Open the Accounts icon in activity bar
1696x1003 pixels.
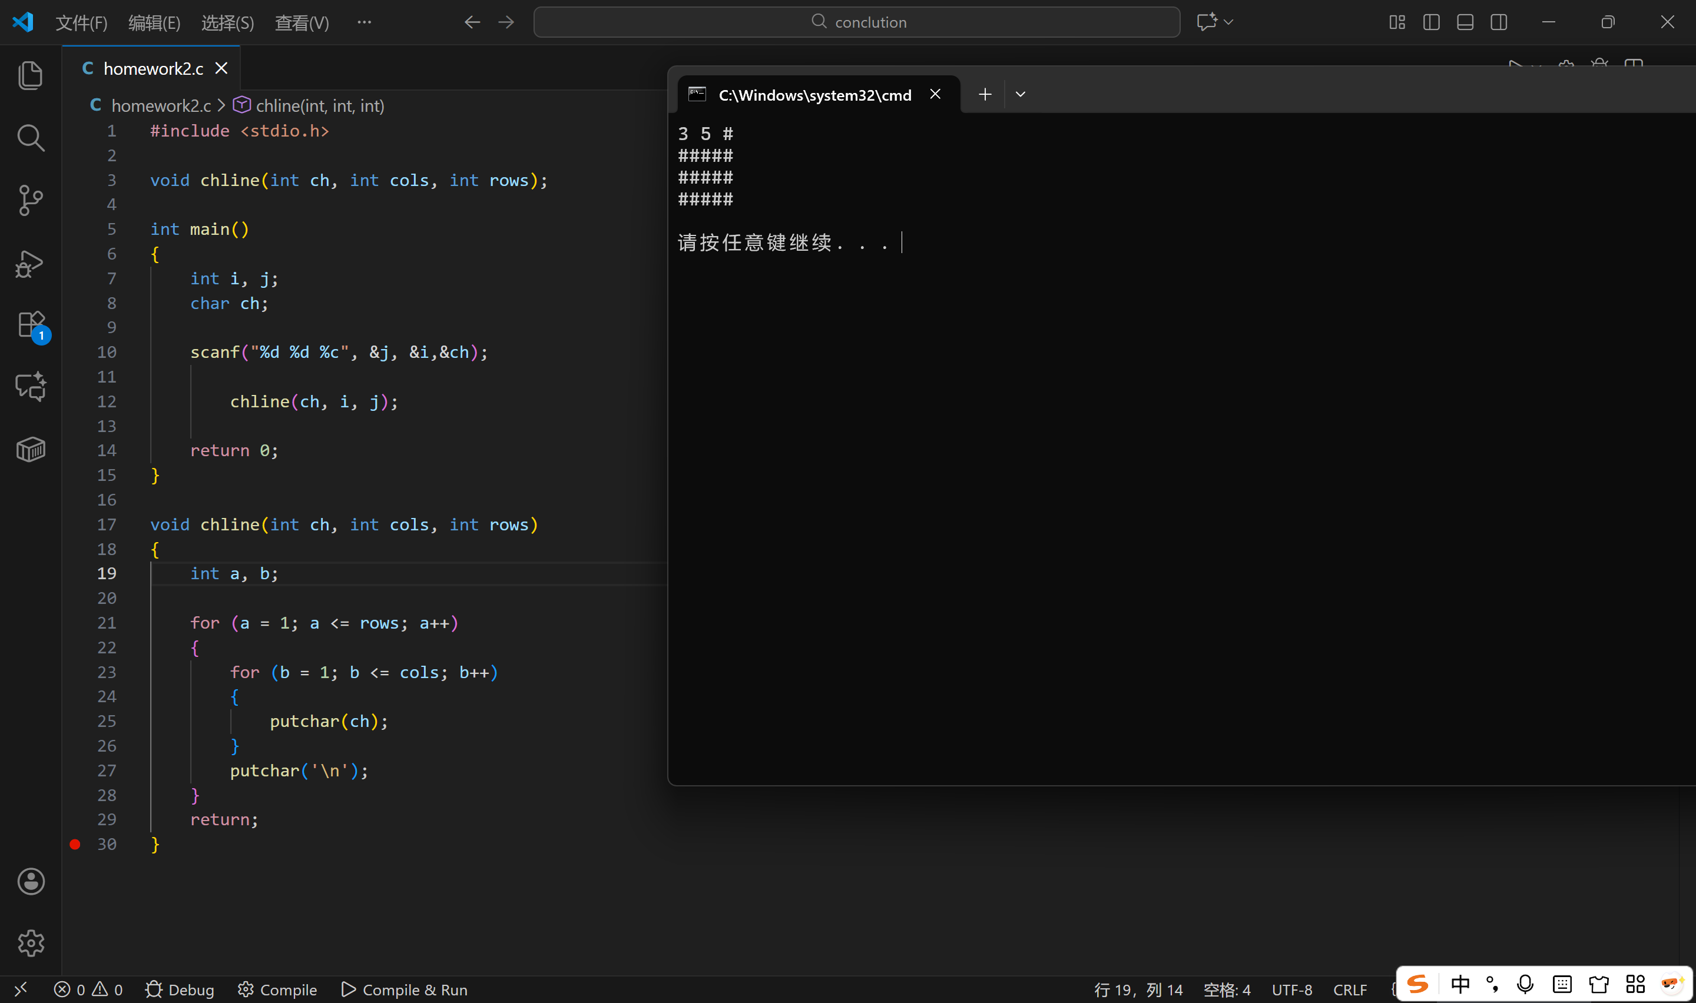click(x=31, y=881)
